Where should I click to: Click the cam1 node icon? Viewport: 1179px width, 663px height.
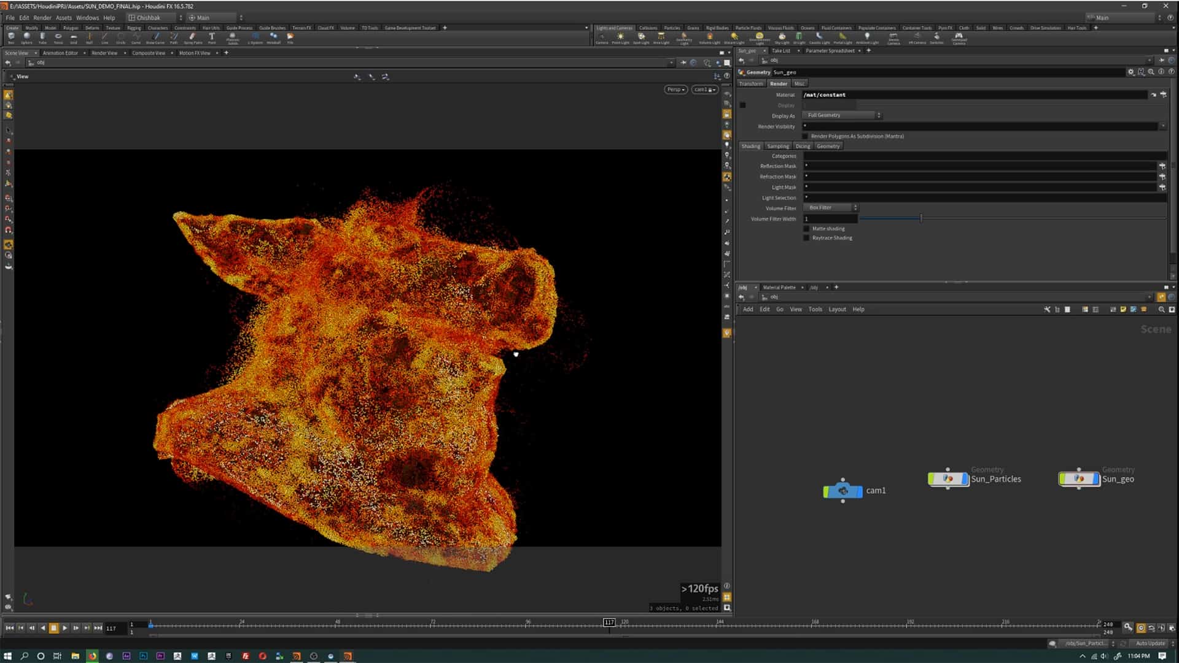click(843, 491)
